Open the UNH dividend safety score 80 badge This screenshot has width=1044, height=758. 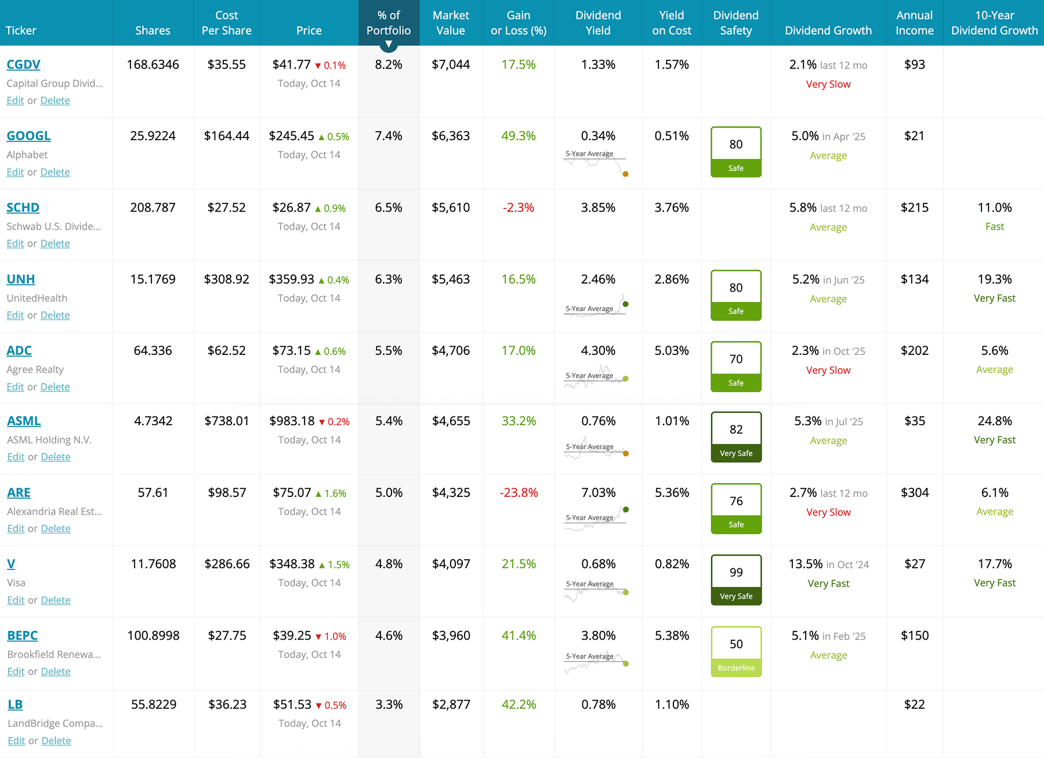736,295
